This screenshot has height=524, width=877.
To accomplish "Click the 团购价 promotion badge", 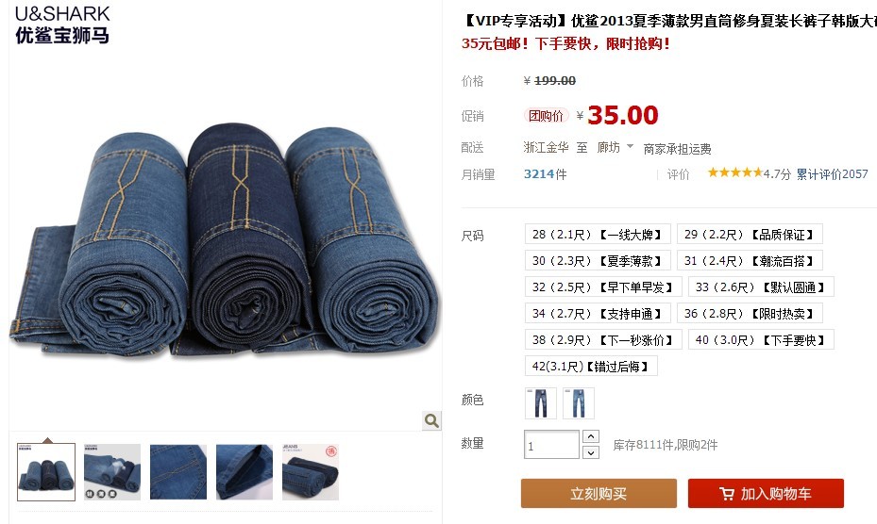I will point(546,116).
